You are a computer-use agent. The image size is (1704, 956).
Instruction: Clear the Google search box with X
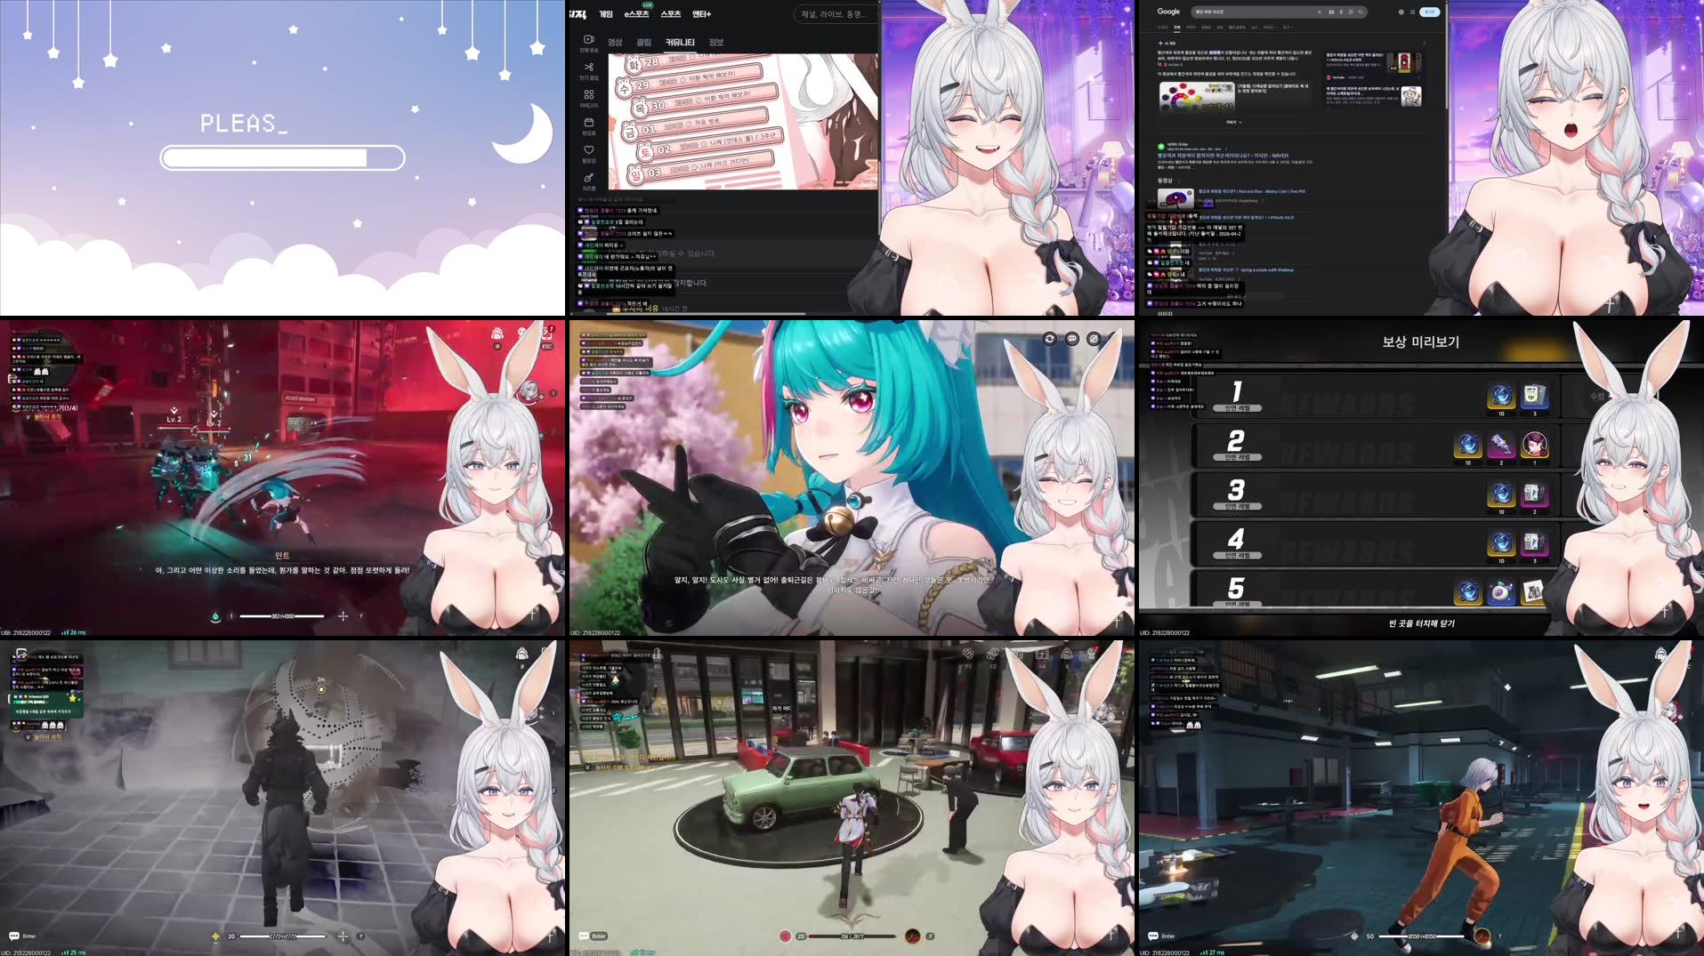pyautogui.click(x=1319, y=12)
